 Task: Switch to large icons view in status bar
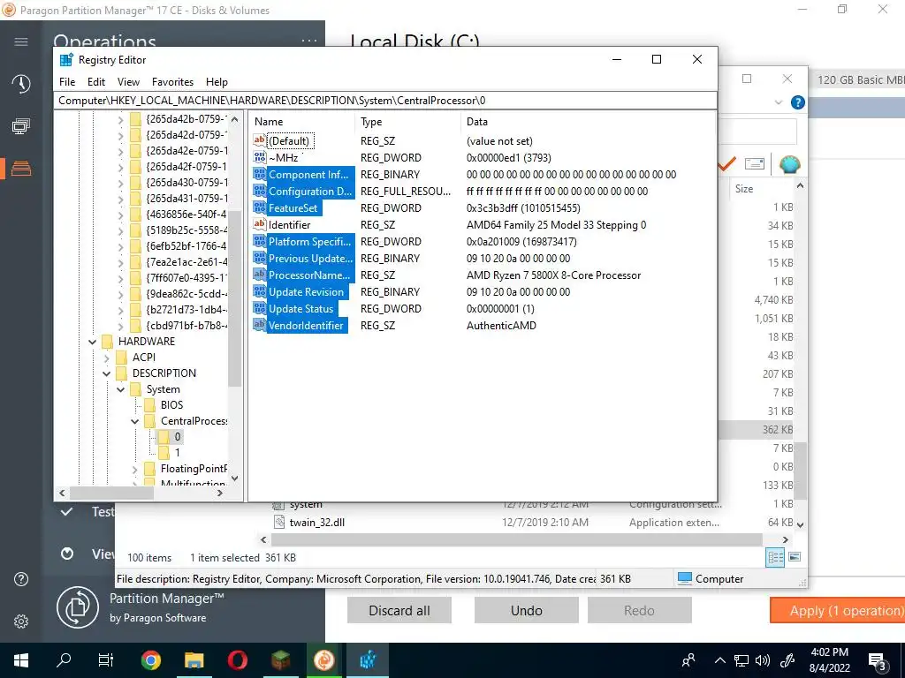click(x=795, y=557)
